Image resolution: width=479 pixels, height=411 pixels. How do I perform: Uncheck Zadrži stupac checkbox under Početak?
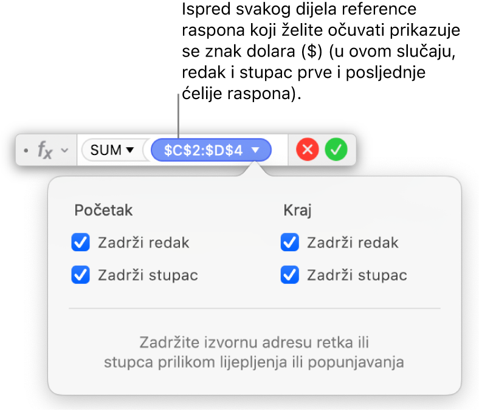(81, 275)
